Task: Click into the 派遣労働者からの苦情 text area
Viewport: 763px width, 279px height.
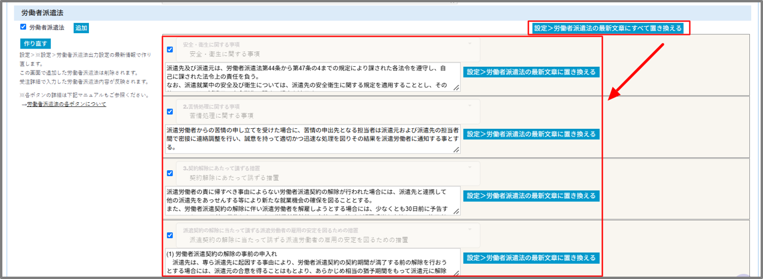Action: click(x=312, y=139)
